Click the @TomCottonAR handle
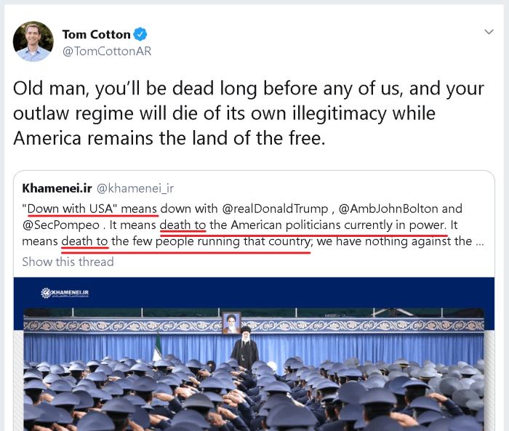 (106, 52)
